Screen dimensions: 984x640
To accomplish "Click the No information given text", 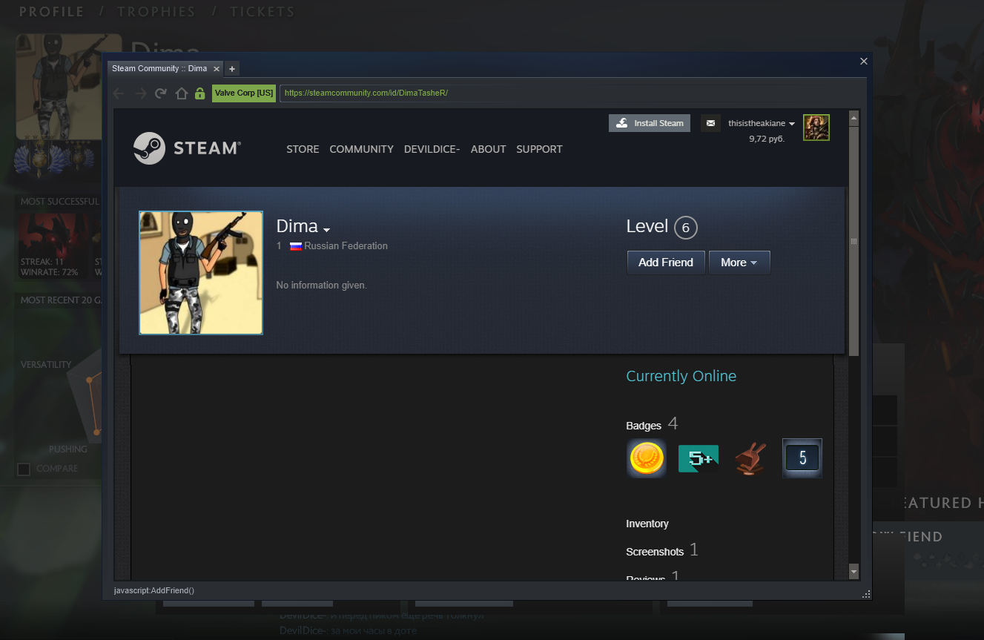I will pos(321,286).
